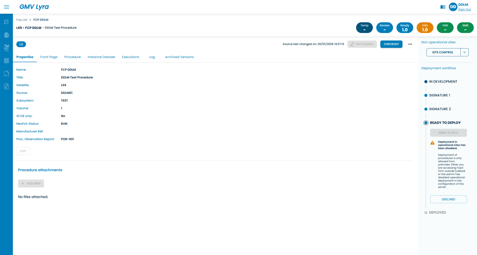Open the linked file sidebar icon
Image resolution: width=477 pixels, height=255 pixels.
click(6, 73)
